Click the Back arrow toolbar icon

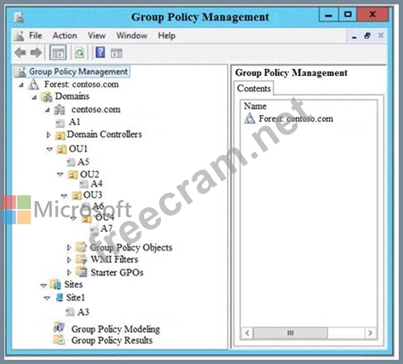point(20,53)
